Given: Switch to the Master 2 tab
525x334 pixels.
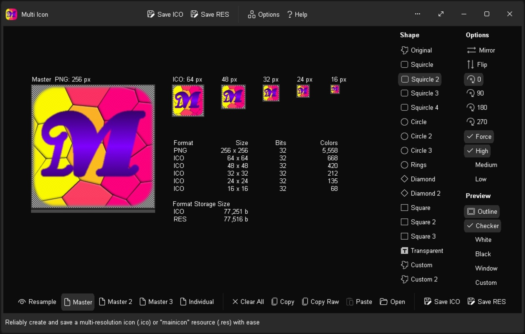Looking at the screenshot, I should pyautogui.click(x=116, y=301).
